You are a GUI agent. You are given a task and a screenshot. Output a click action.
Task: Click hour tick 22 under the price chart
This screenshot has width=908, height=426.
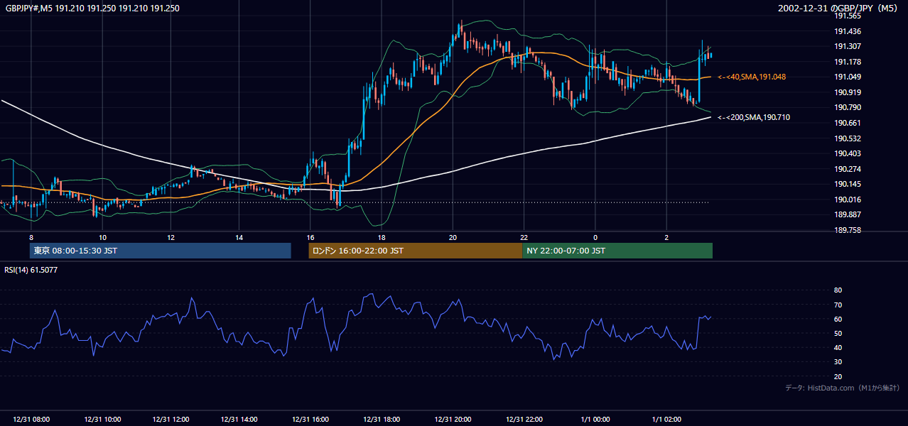(x=524, y=237)
